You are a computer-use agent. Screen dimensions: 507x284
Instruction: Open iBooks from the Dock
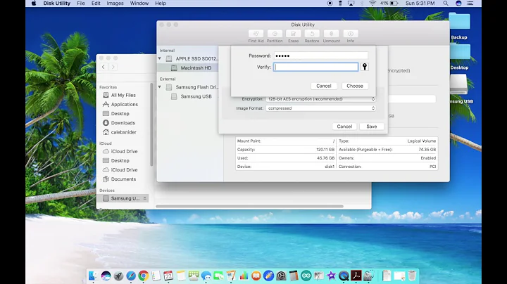point(256,276)
